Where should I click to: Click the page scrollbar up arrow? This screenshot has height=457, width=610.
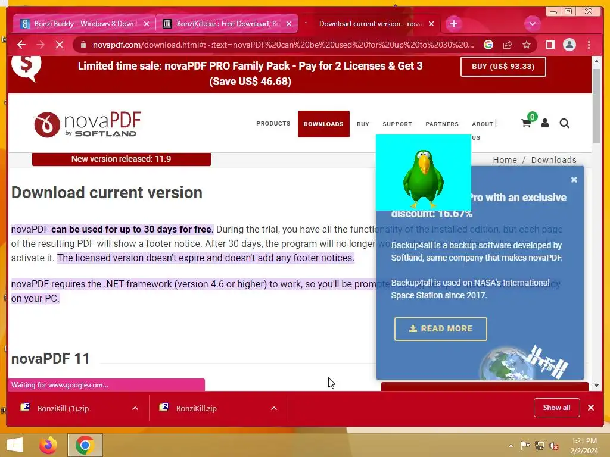tap(596, 61)
